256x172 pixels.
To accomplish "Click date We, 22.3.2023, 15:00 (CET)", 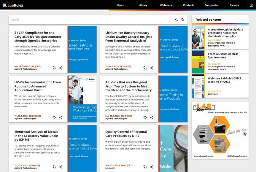I will 119,165.
